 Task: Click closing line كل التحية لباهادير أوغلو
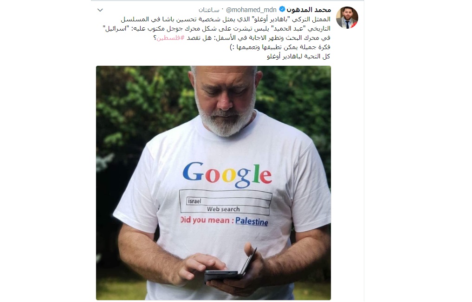[x=298, y=57]
